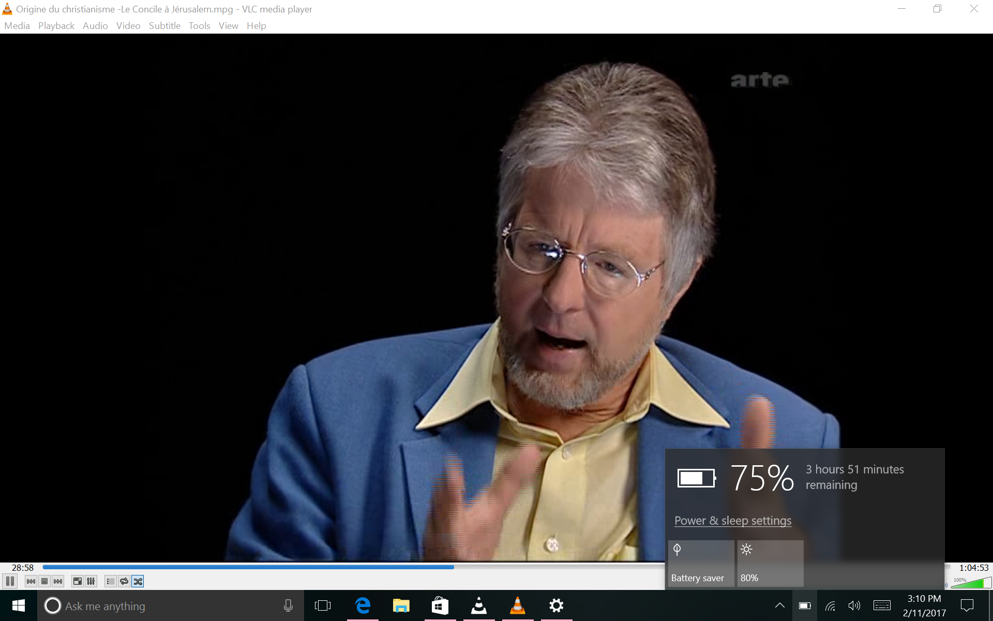Switch to orange VLC taskbar icon
Image resolution: width=993 pixels, height=621 pixels.
tap(518, 605)
